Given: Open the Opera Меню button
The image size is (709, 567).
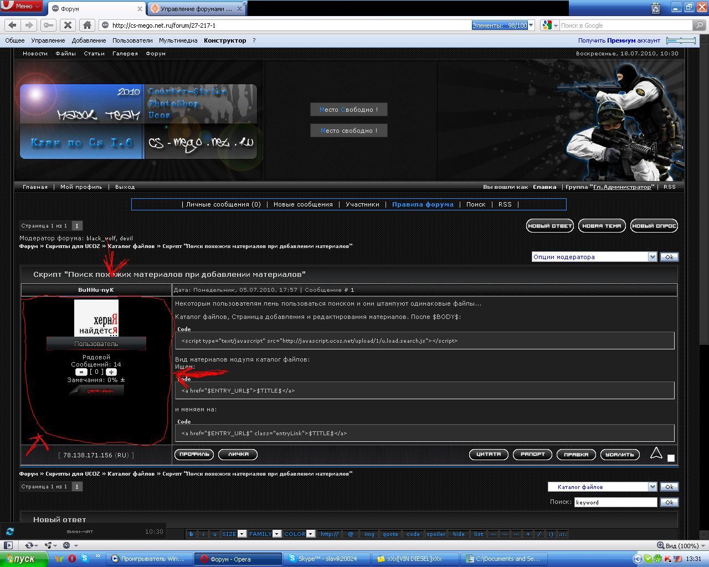Looking at the screenshot, I should [22, 6].
